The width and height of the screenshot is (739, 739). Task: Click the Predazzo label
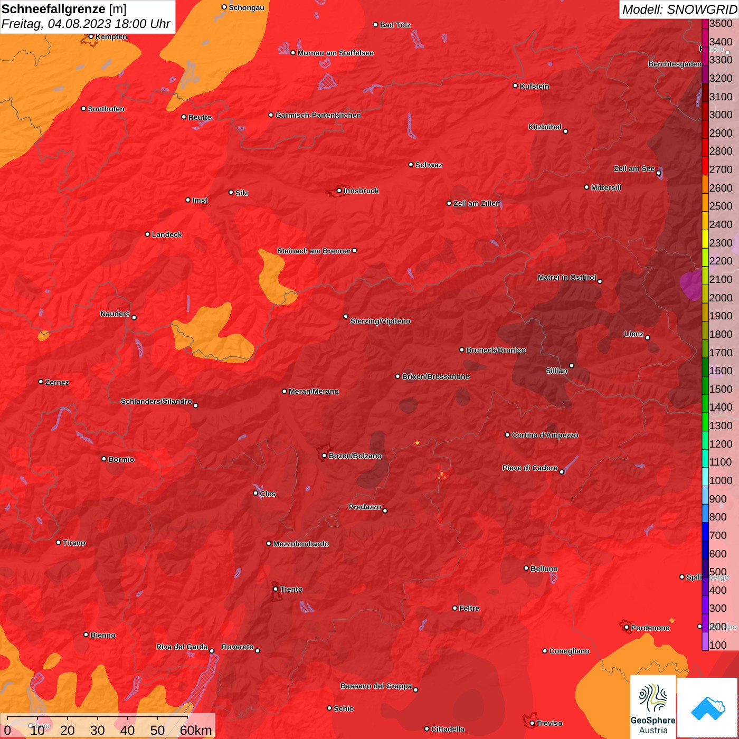click(365, 507)
